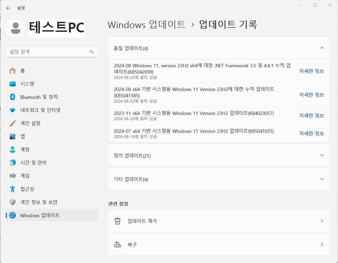Click the 업데이트 기록 page title

[x=228, y=24]
